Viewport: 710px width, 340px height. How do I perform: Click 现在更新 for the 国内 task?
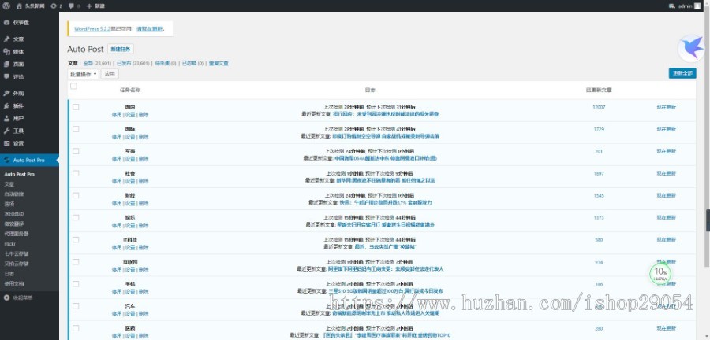click(x=666, y=107)
